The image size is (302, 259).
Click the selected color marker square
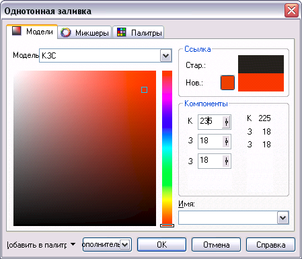coord(144,90)
